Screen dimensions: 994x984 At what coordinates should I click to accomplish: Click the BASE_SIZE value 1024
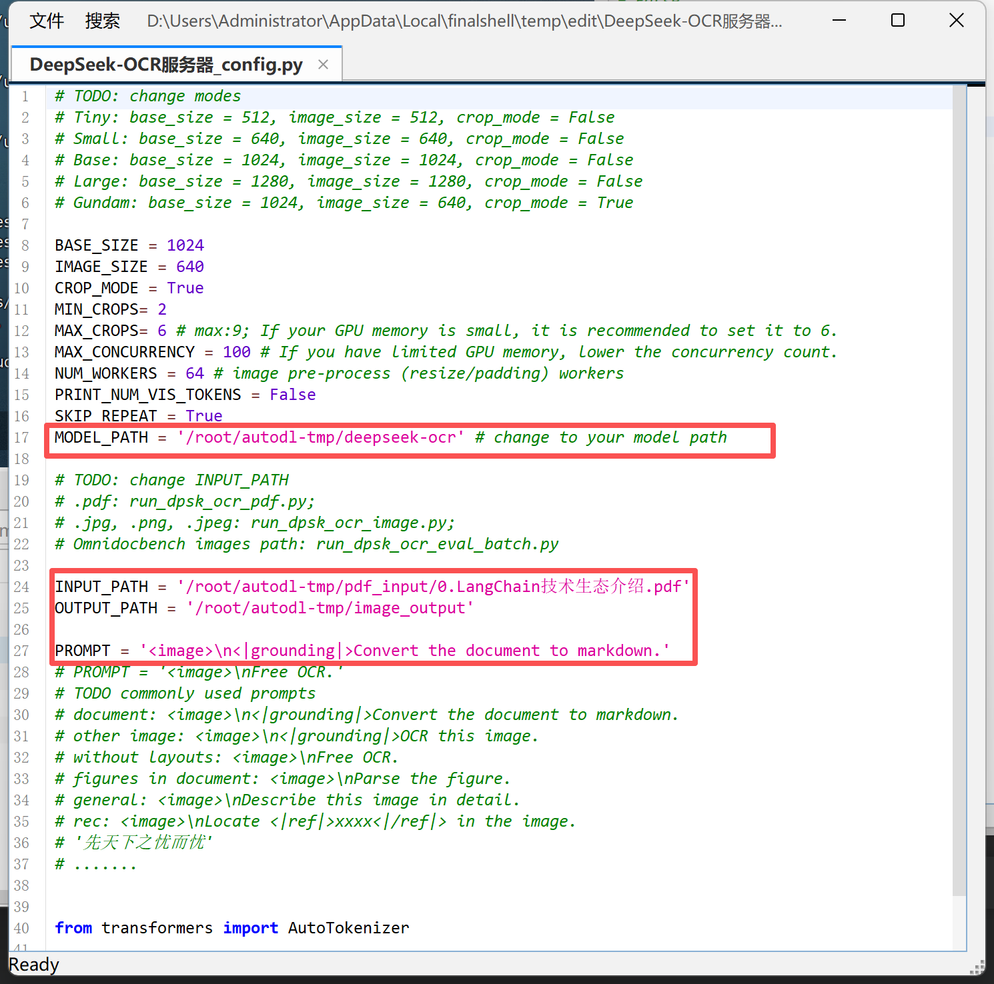(185, 245)
